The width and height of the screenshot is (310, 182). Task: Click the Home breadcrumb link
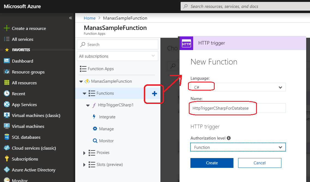[x=90, y=18]
